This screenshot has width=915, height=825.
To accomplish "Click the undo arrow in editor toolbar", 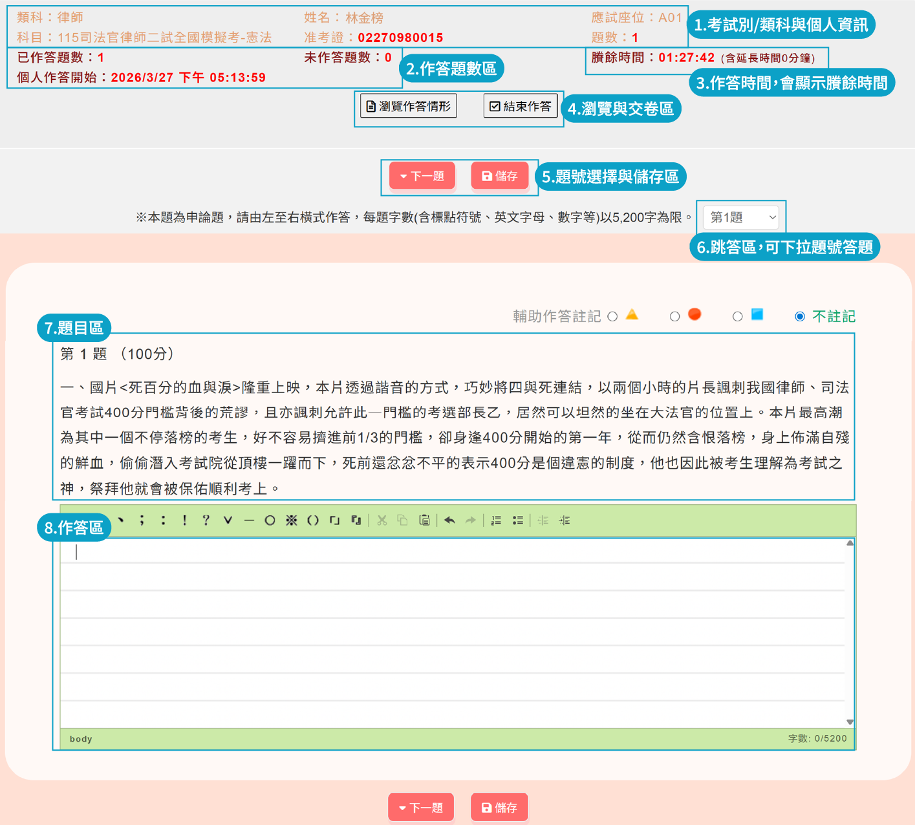I will (450, 520).
